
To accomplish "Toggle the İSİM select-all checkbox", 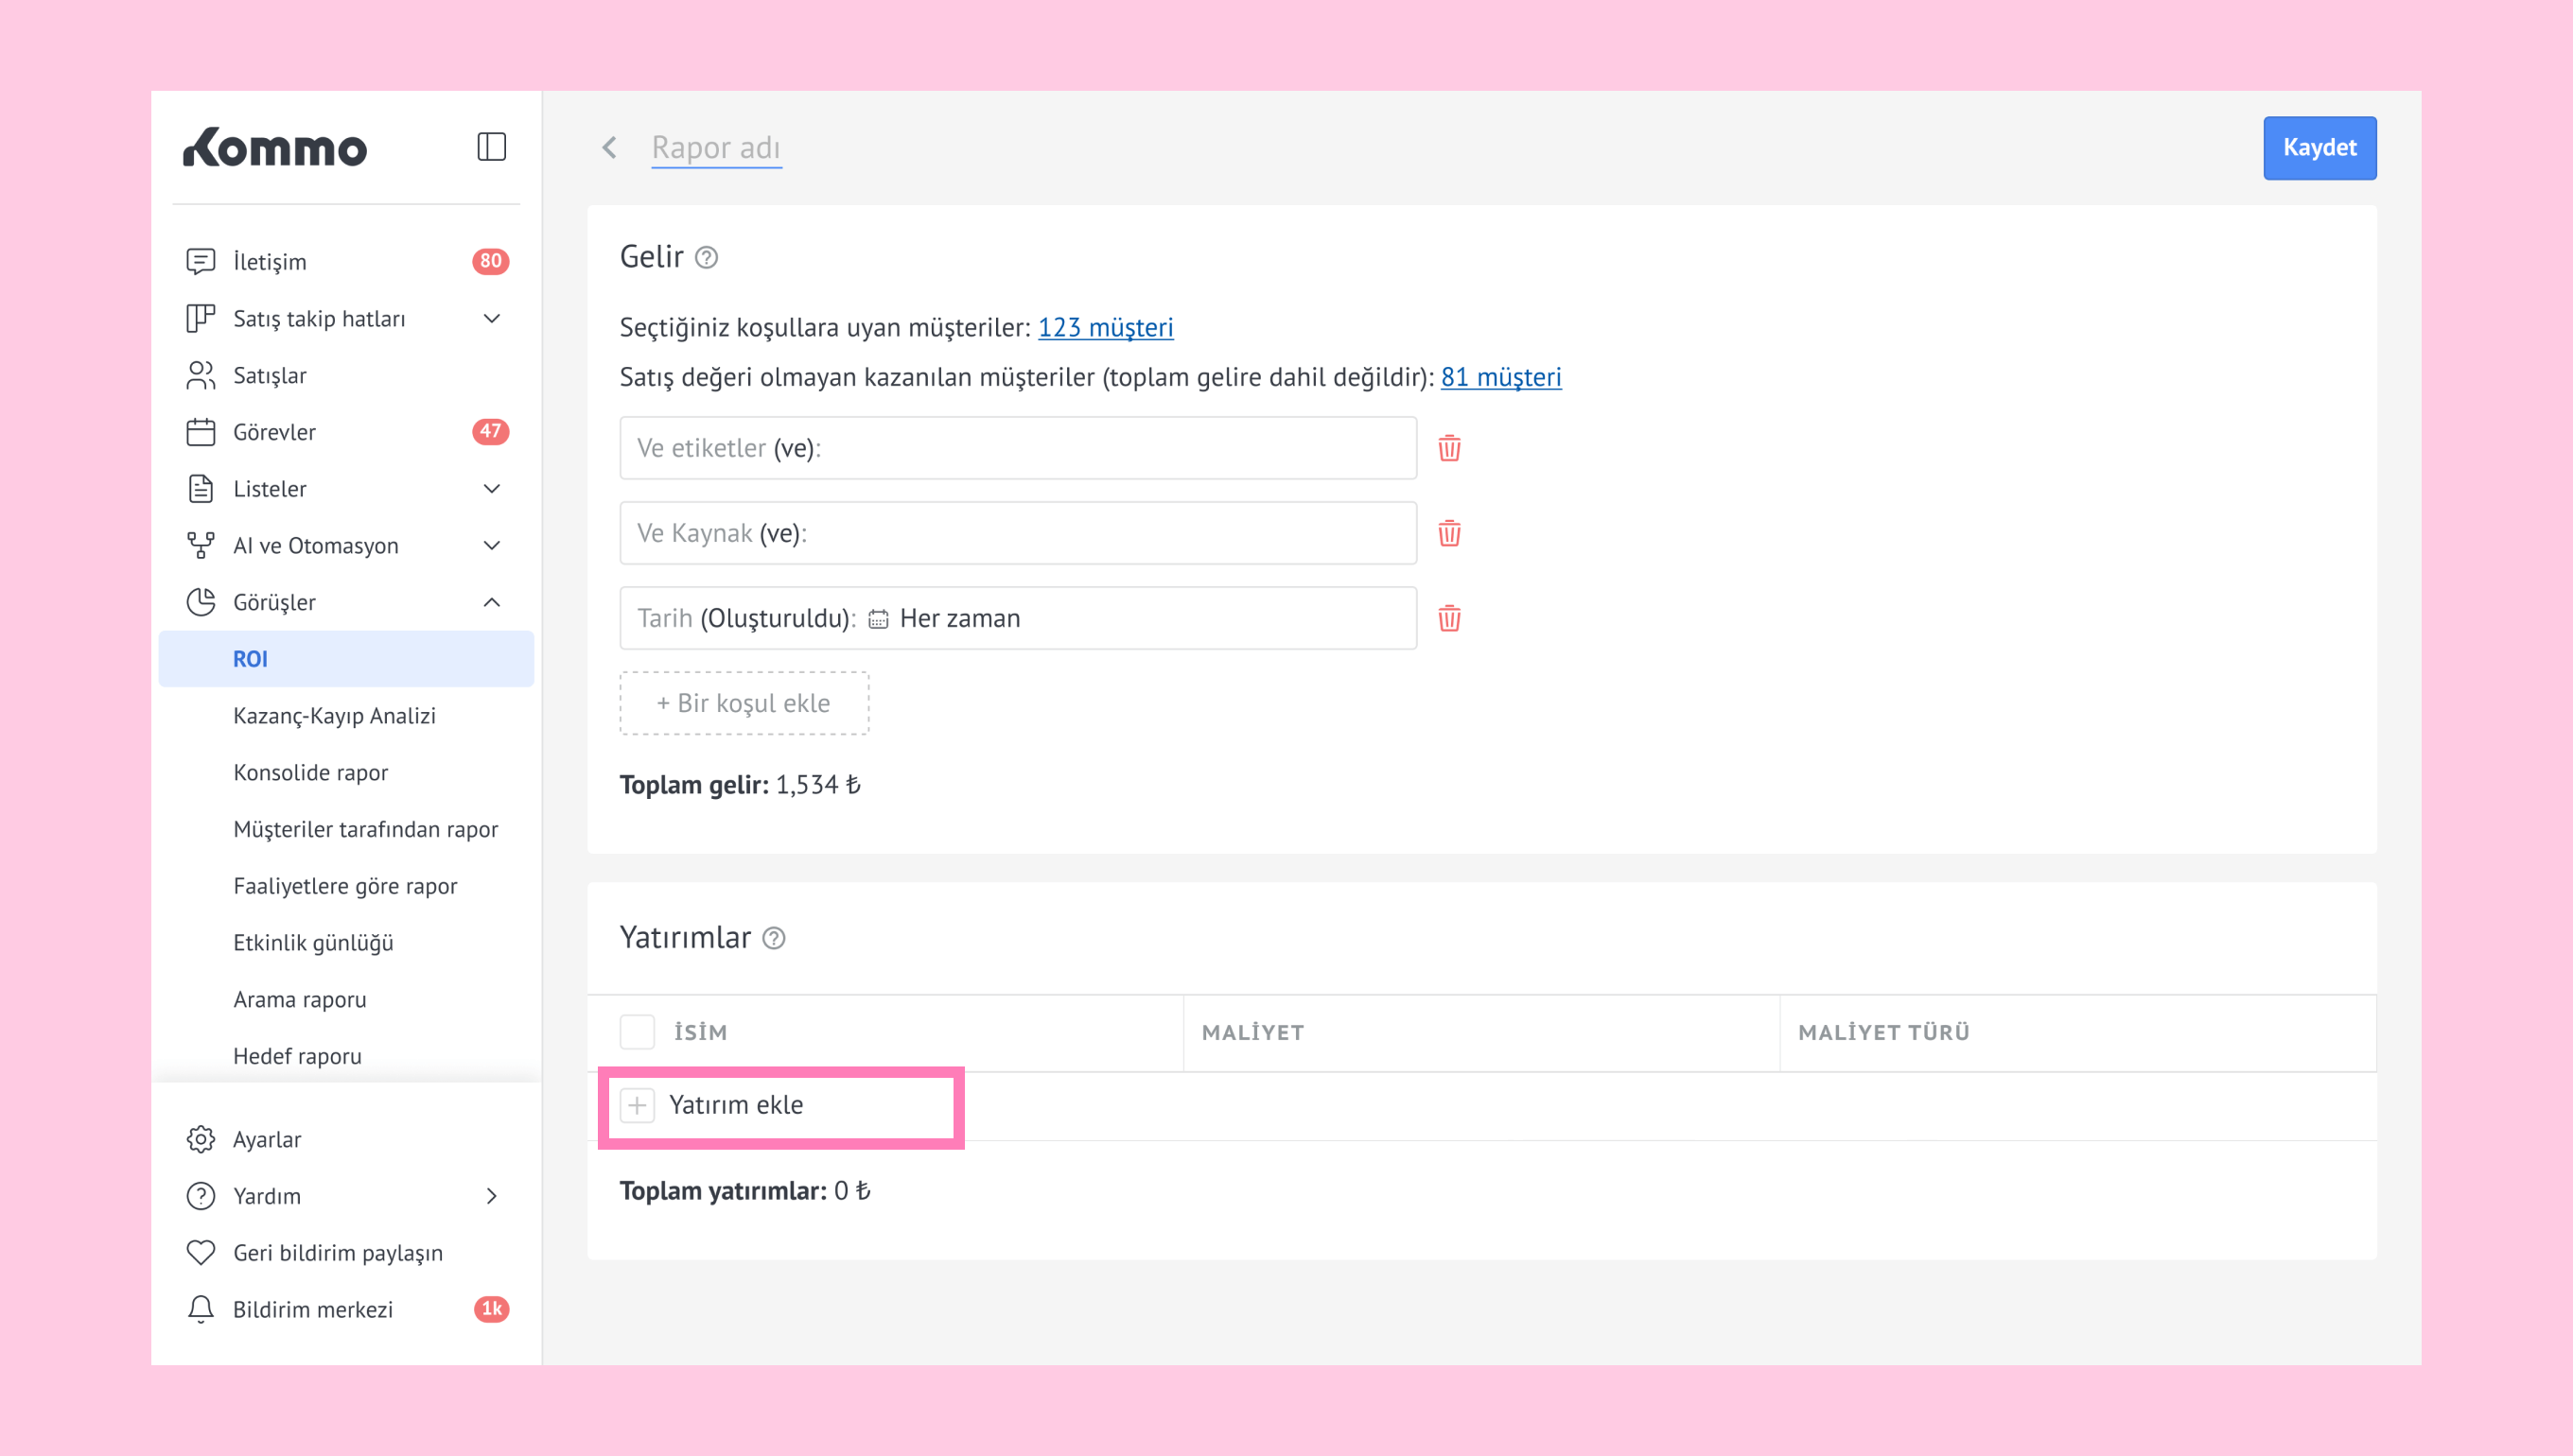I will (x=638, y=1031).
